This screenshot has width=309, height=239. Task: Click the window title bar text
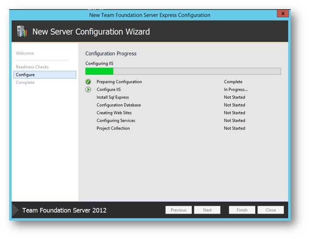(149, 15)
